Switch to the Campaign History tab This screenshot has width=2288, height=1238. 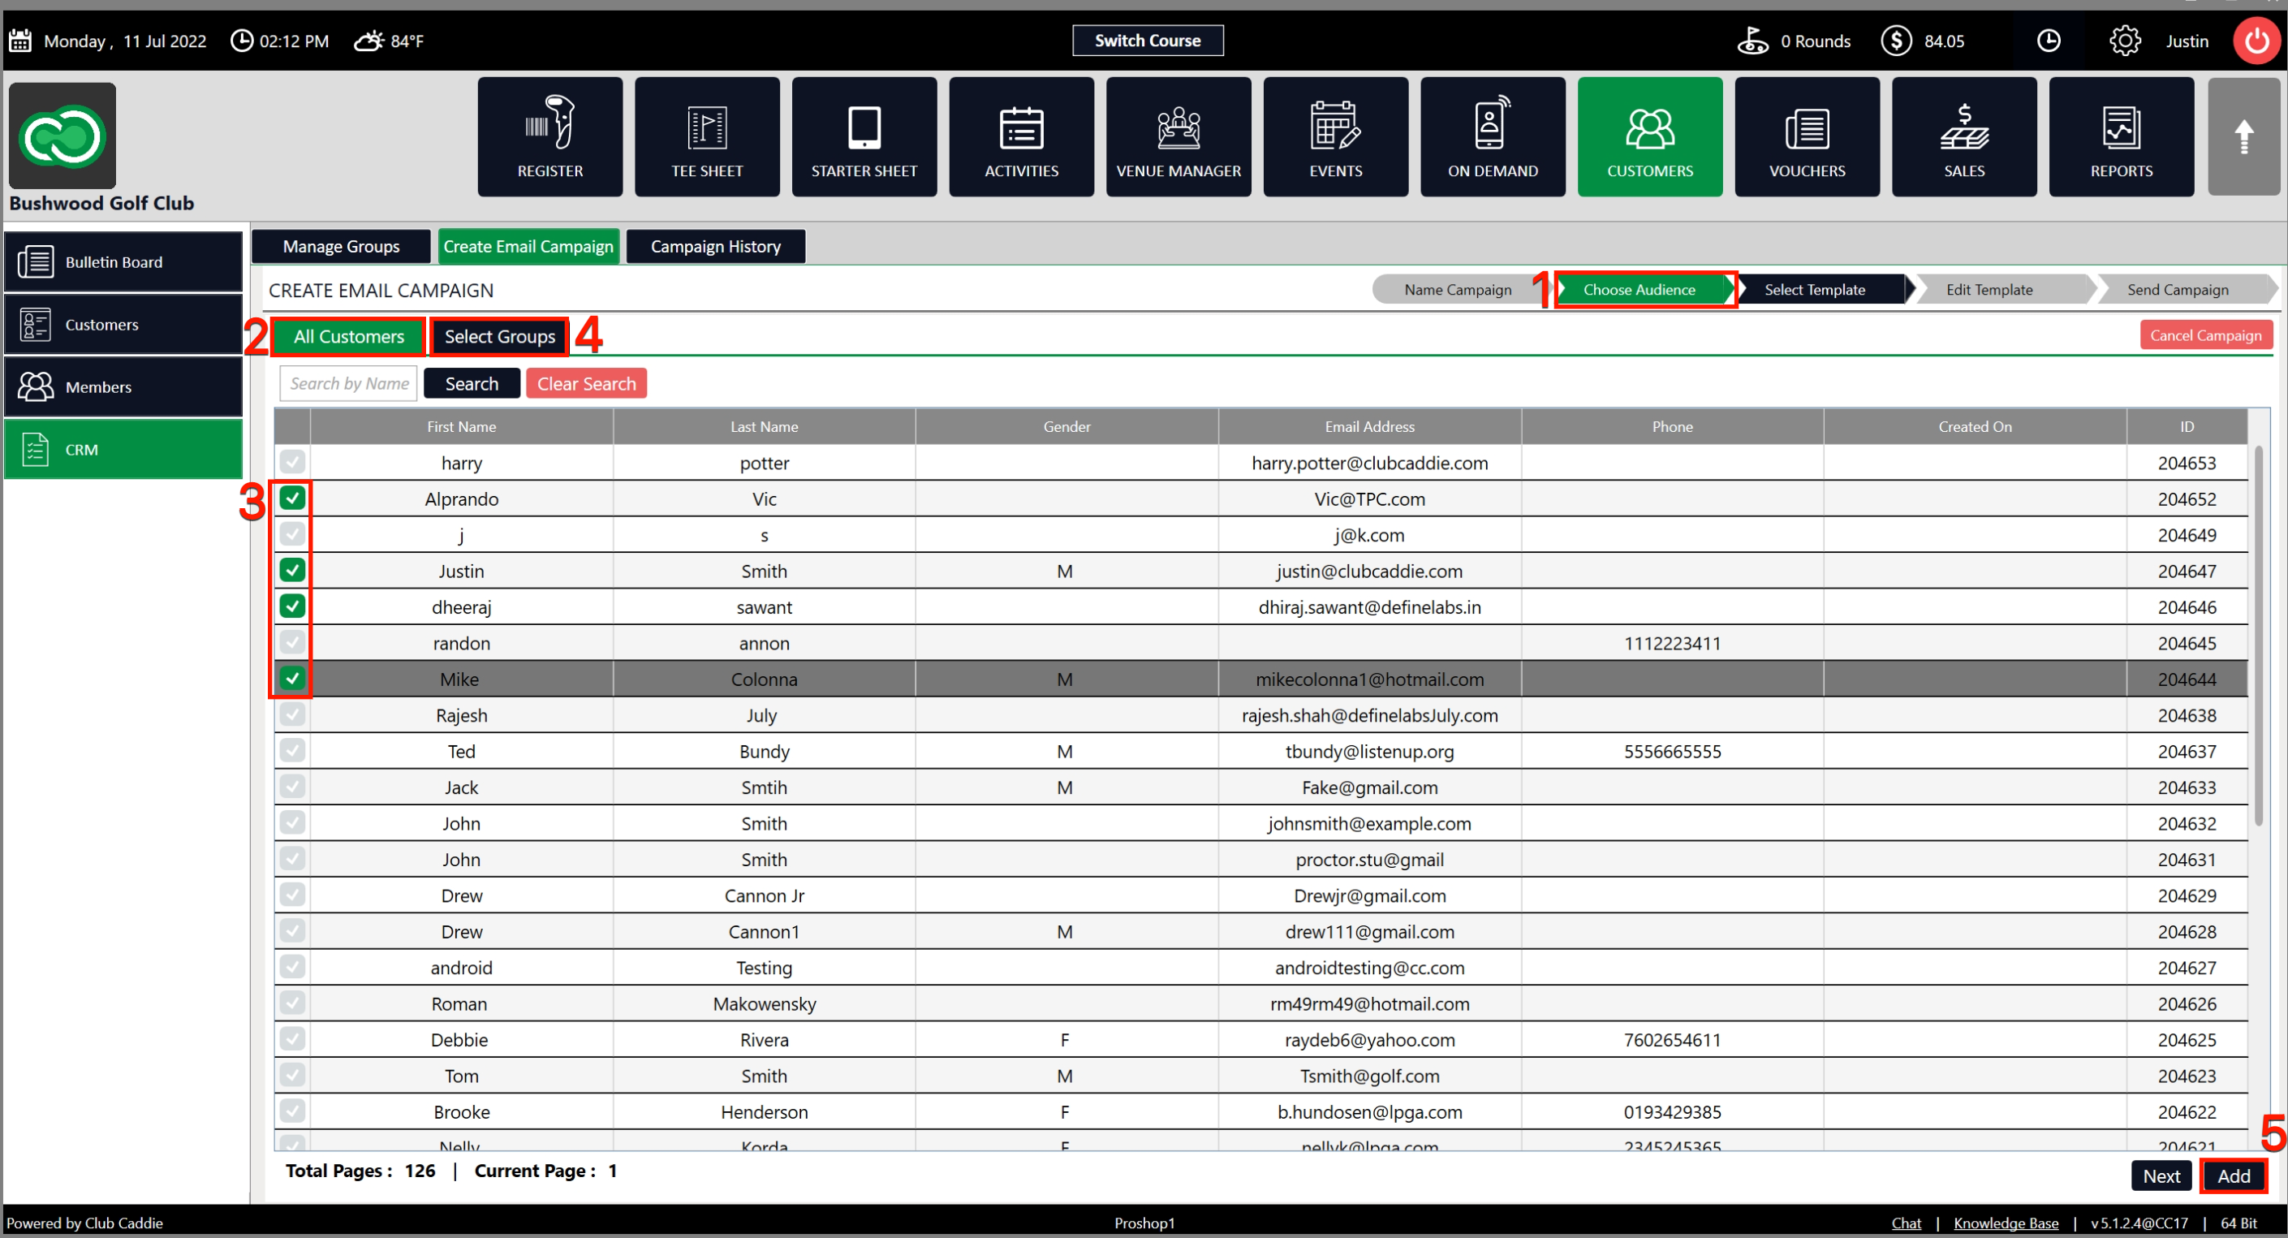[715, 246]
